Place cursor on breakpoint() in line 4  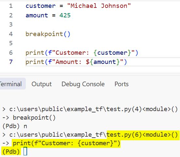pos(48,34)
